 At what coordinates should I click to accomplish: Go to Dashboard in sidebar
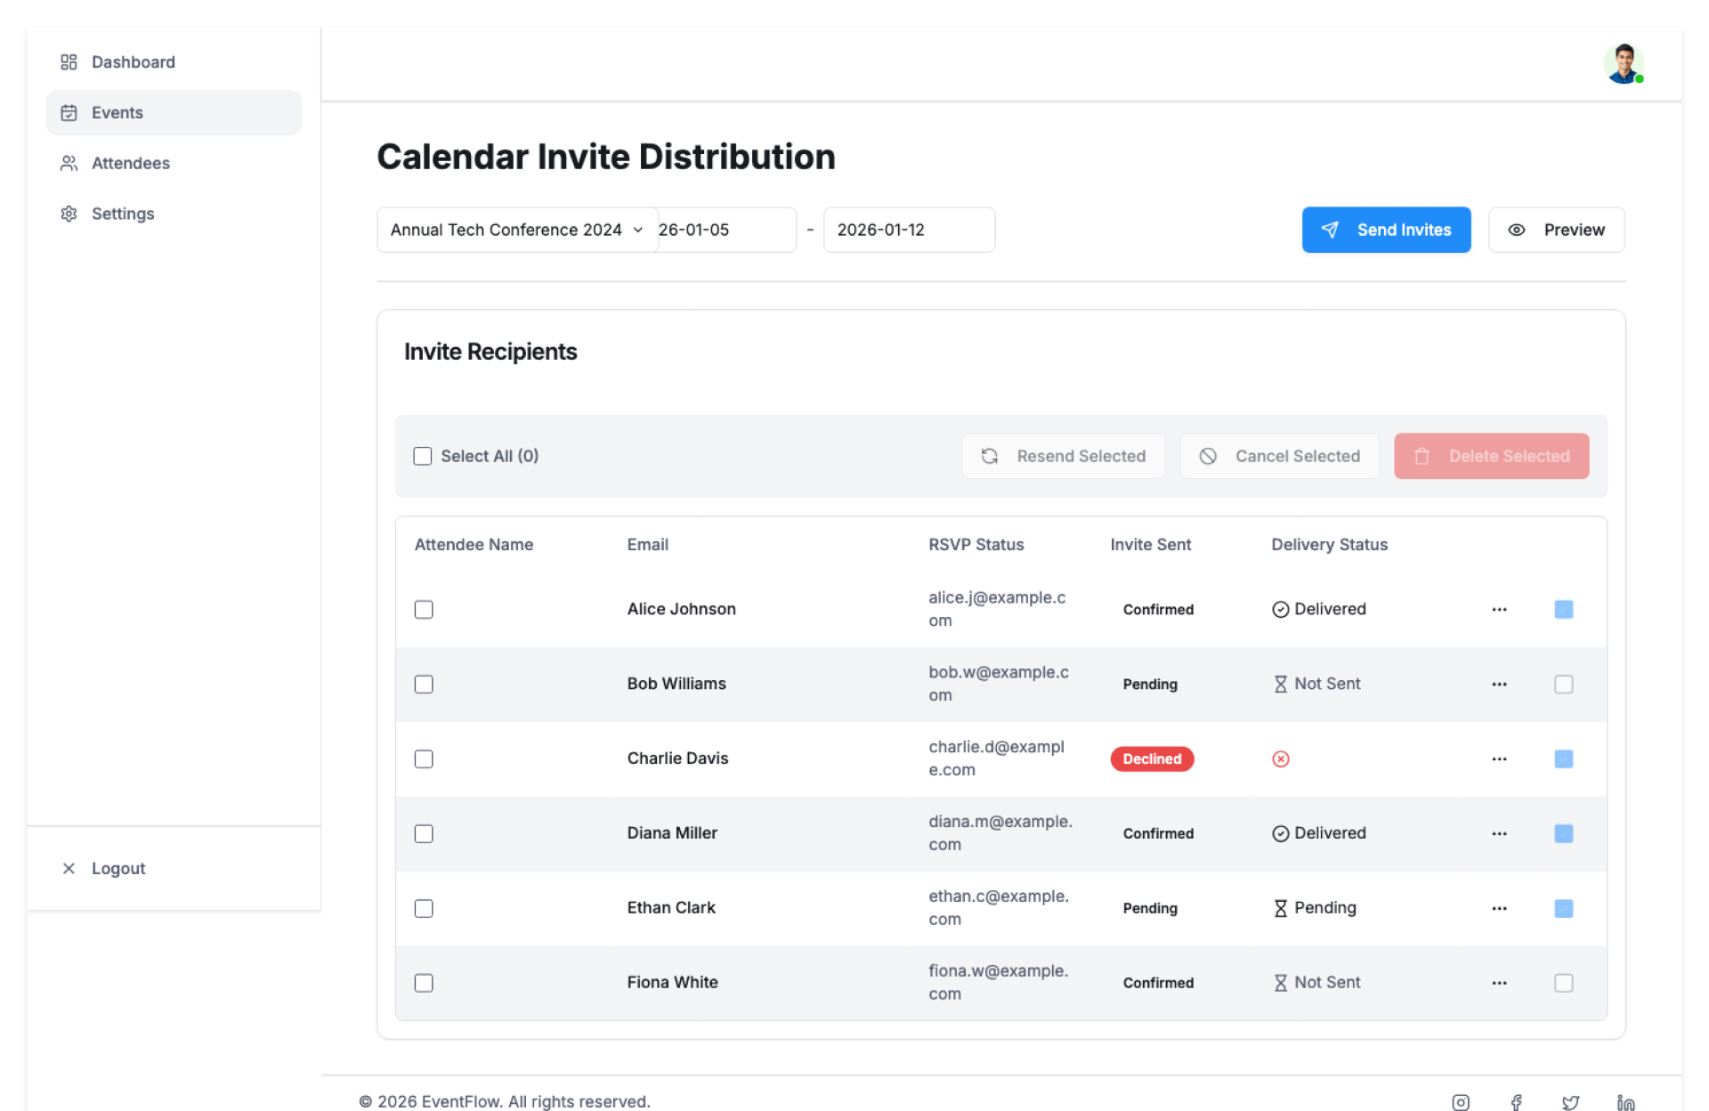pos(133,62)
